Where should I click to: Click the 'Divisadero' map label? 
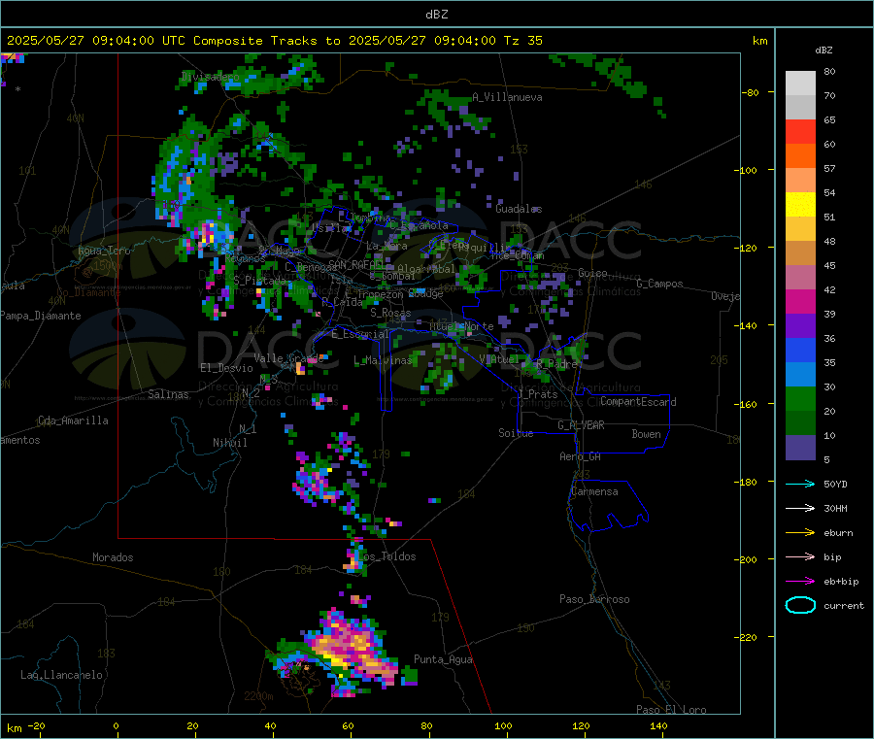click(210, 77)
